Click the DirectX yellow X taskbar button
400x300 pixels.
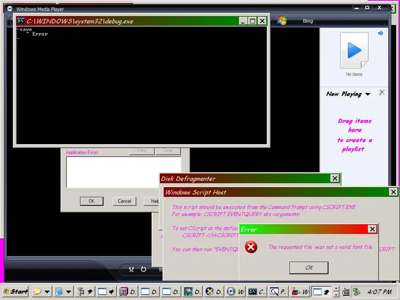pos(213,291)
